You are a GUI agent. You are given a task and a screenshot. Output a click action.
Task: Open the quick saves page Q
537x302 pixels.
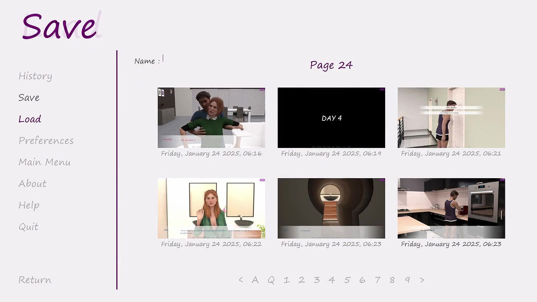pyautogui.click(x=271, y=280)
